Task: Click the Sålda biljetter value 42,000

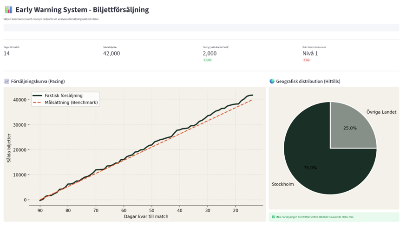Action: tap(111, 53)
